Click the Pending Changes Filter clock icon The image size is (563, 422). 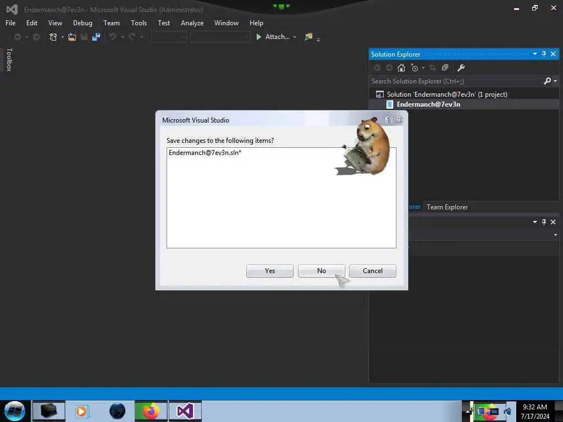coord(415,68)
